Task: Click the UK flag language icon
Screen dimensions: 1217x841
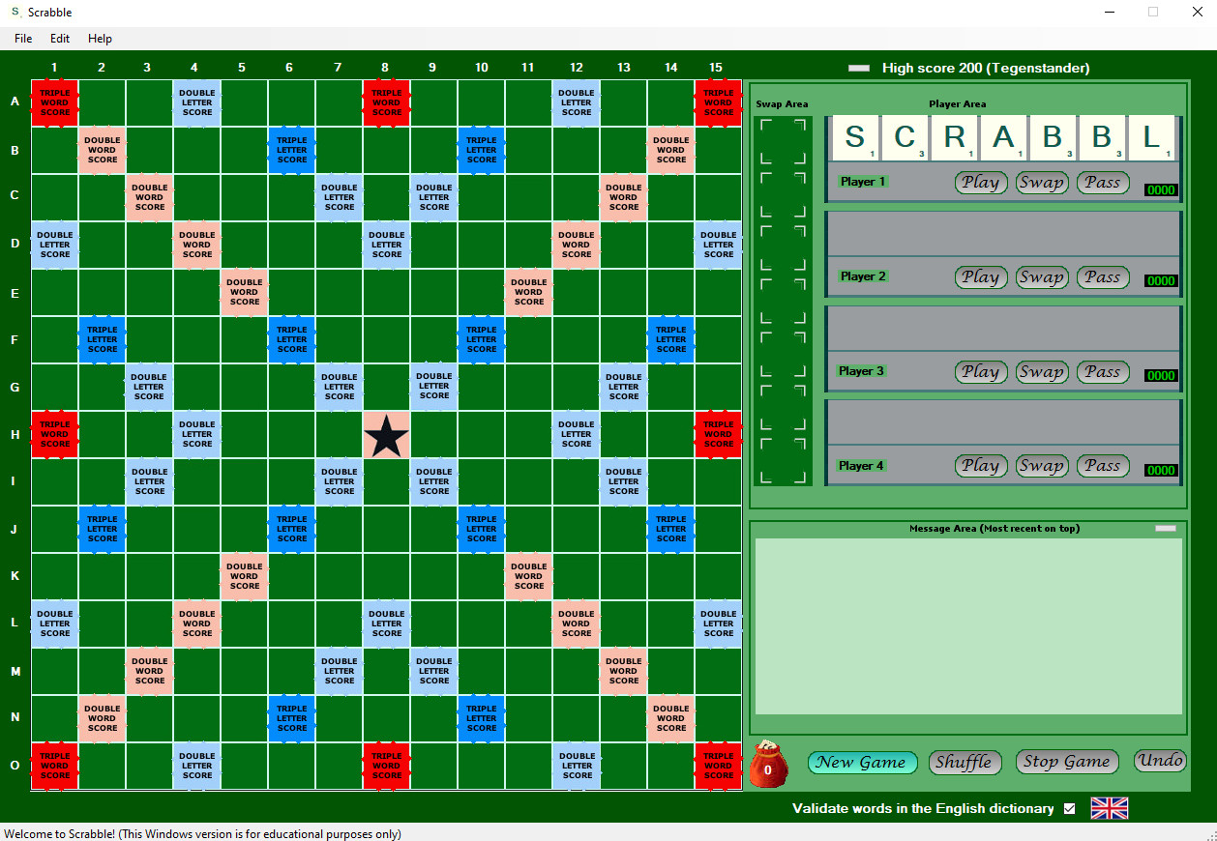Action: tap(1110, 808)
